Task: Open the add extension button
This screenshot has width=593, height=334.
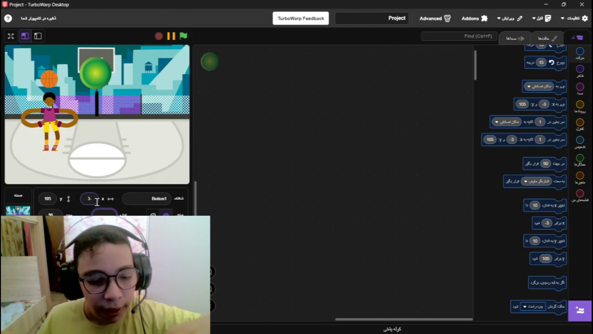Action: point(580,310)
